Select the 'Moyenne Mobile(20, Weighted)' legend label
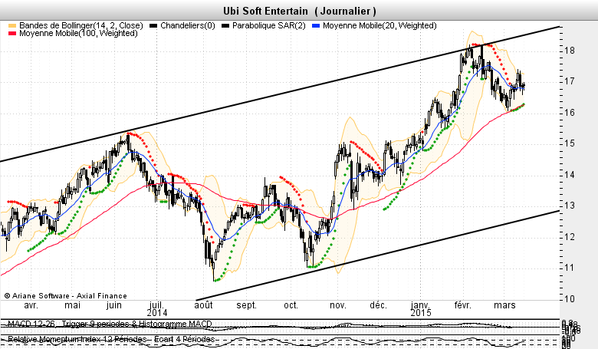The width and height of the screenshot is (598, 349). (379, 25)
